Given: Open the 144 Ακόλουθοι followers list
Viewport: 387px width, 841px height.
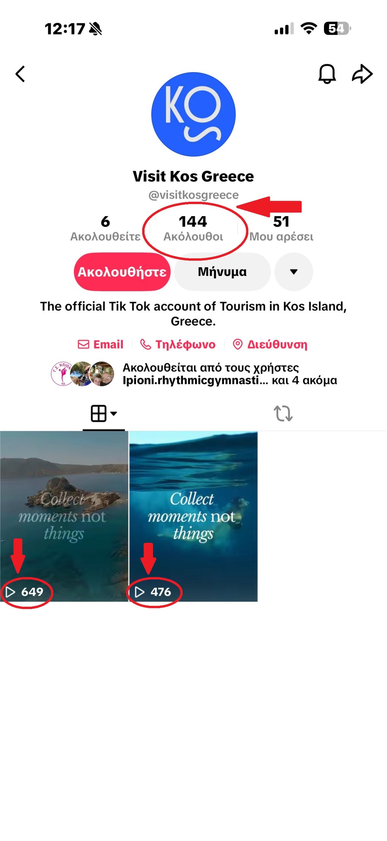Looking at the screenshot, I should [x=193, y=228].
